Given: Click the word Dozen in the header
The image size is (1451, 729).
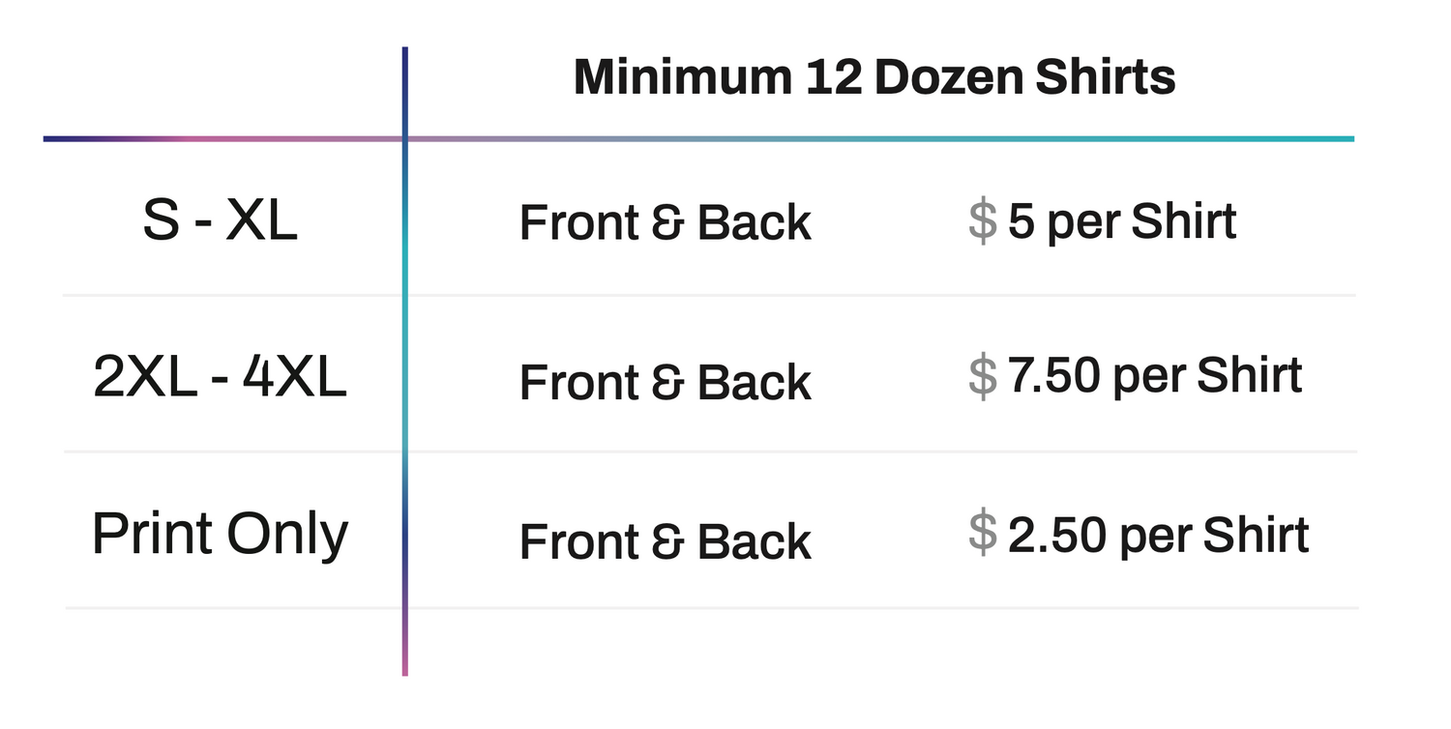Looking at the screenshot, I should [x=948, y=77].
